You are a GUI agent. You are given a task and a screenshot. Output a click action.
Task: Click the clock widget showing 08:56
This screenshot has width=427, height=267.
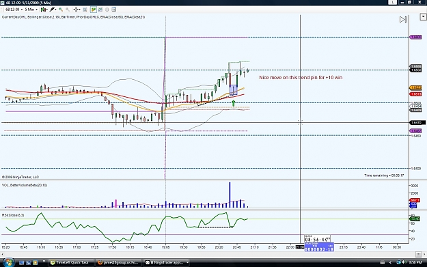tap(317, 239)
